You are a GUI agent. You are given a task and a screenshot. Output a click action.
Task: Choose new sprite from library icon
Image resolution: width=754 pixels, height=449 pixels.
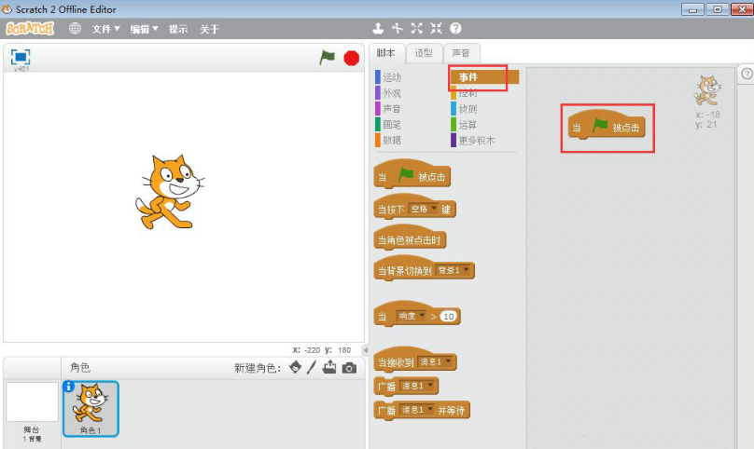point(295,367)
